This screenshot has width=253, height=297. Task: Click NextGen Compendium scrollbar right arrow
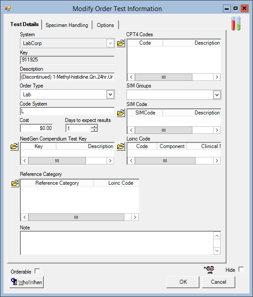[110, 160]
